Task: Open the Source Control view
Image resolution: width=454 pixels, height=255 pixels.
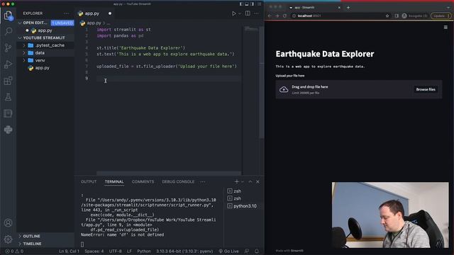Action: coord(8,47)
